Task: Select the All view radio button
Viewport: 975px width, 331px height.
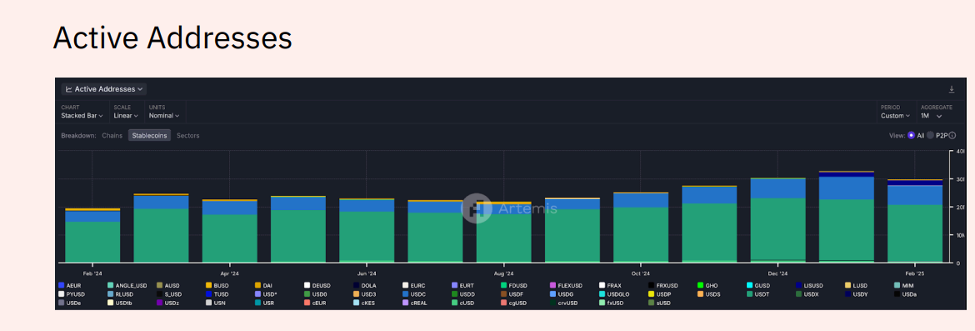Action: [911, 136]
